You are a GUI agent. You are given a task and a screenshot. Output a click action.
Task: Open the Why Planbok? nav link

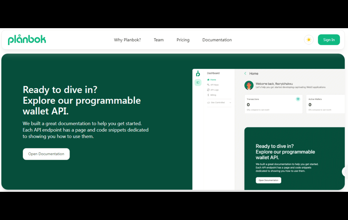pos(127,40)
